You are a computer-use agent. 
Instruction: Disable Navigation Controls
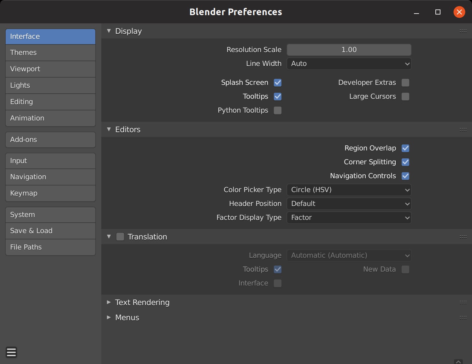pyautogui.click(x=405, y=176)
